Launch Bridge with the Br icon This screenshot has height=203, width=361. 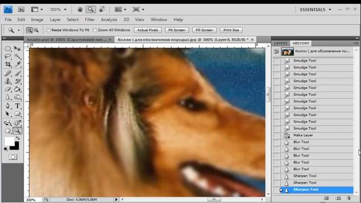pyautogui.click(x=21, y=10)
